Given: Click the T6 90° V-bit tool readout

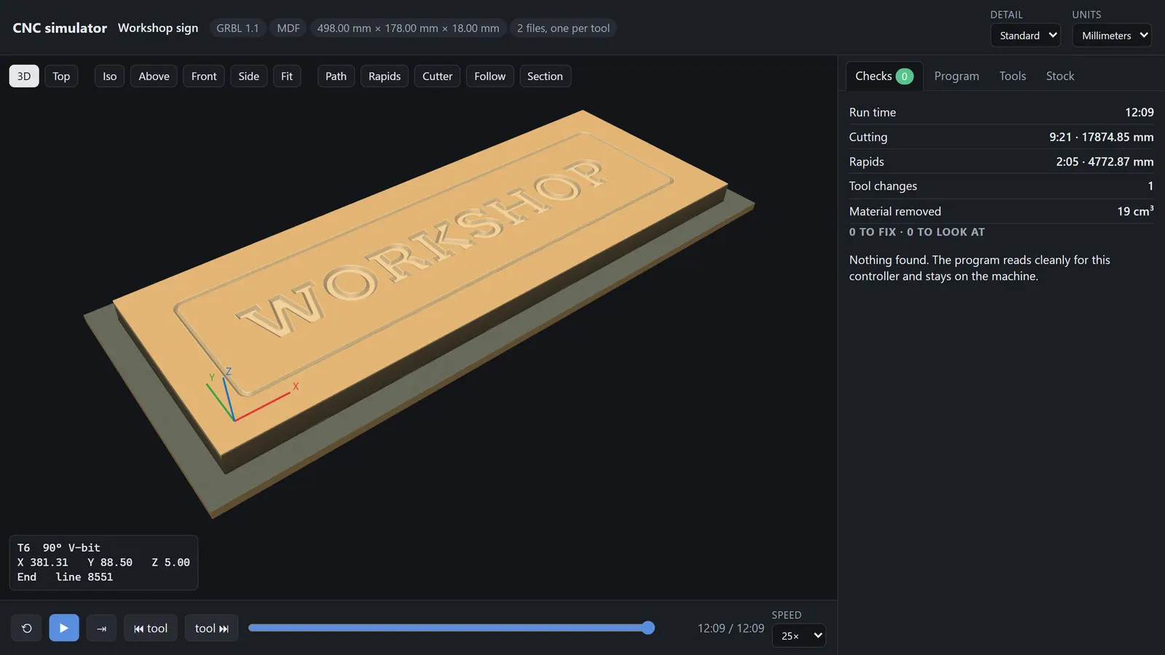Looking at the screenshot, I should click(59, 547).
